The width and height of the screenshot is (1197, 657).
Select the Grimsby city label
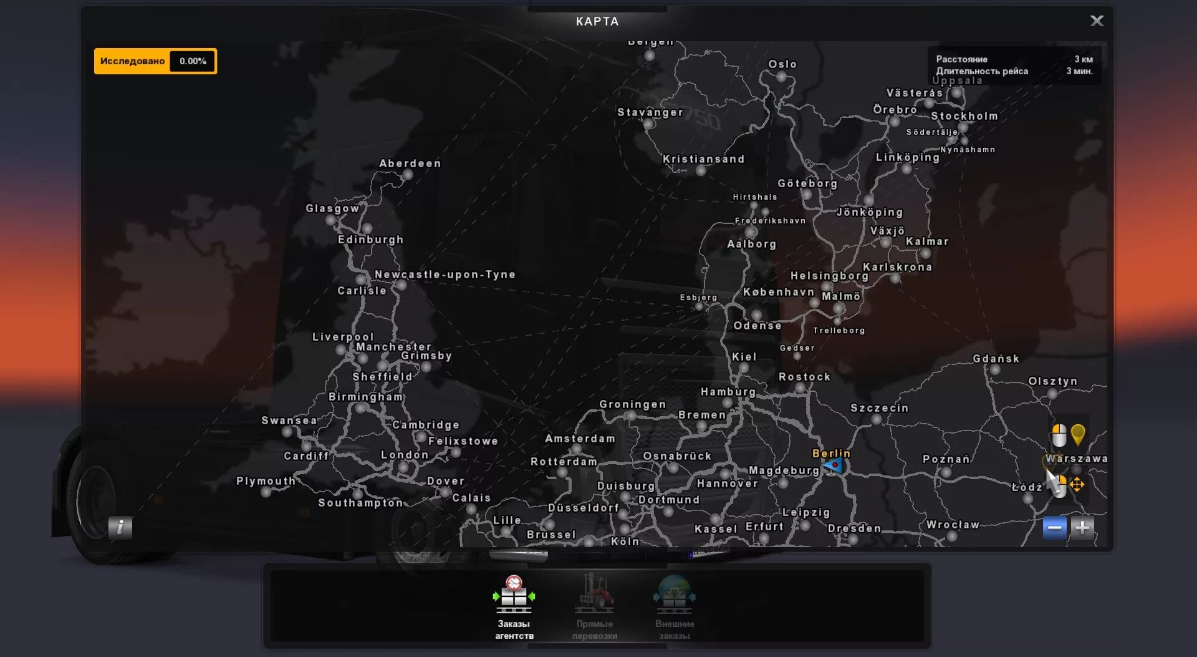[426, 356]
